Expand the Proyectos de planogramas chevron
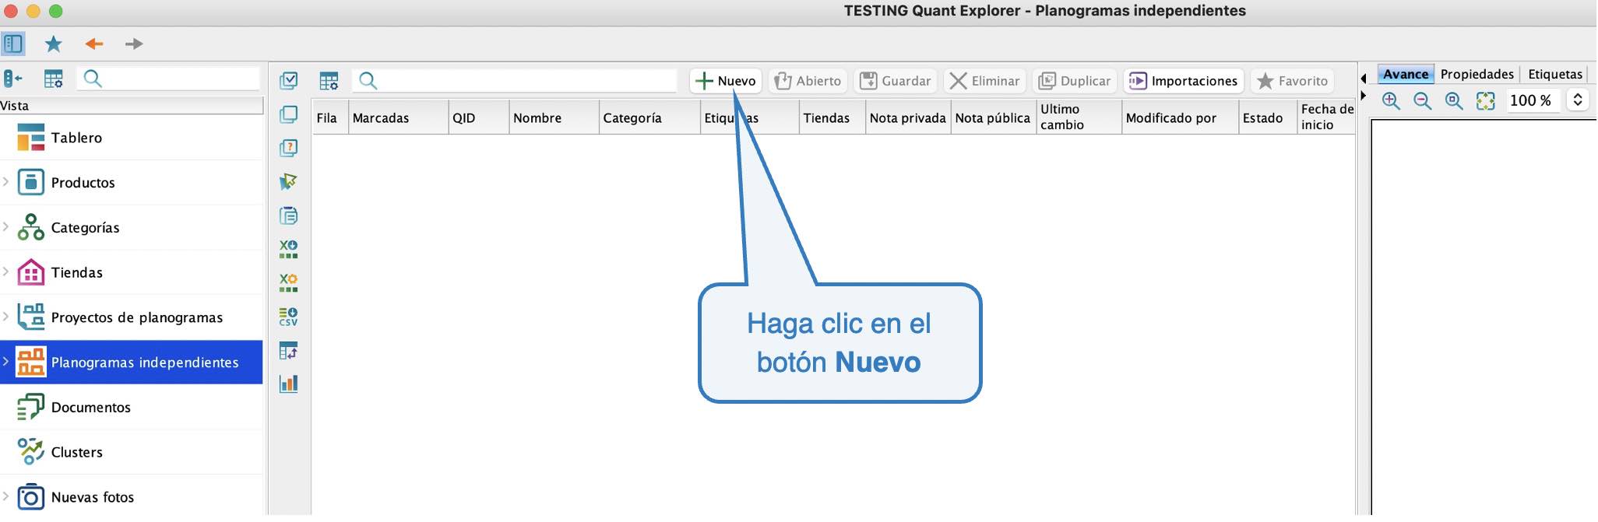The width and height of the screenshot is (1598, 522). pos(5,317)
